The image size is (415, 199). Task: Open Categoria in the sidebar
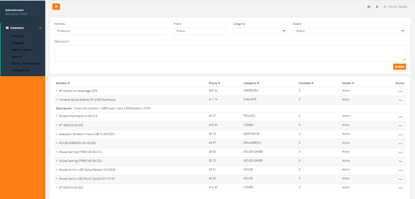click(18, 43)
